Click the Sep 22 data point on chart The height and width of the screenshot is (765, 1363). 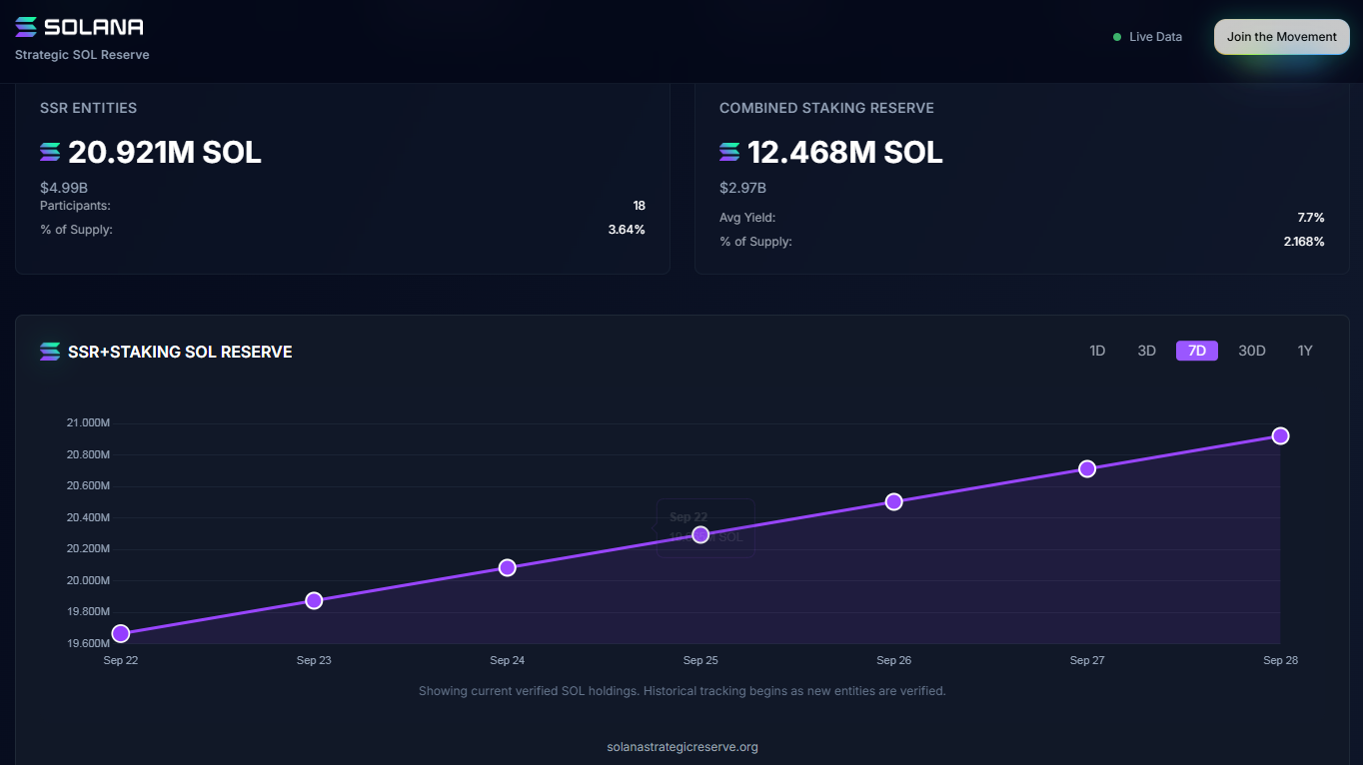point(121,633)
